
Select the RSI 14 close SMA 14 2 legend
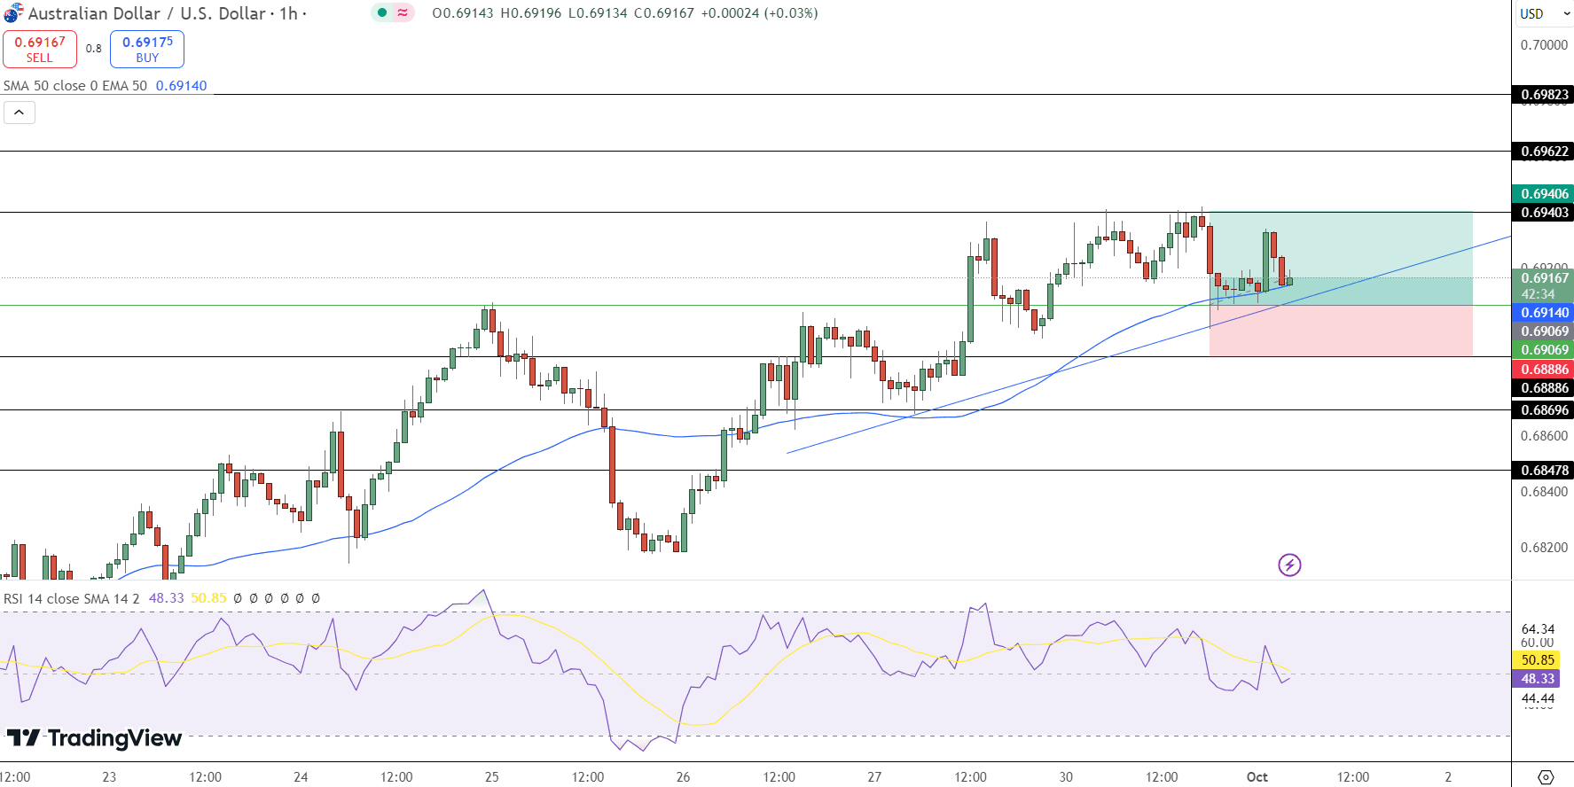click(x=72, y=598)
